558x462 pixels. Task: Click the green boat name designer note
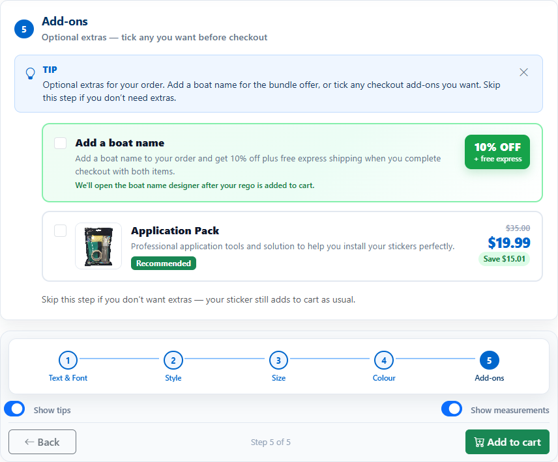[195, 185]
